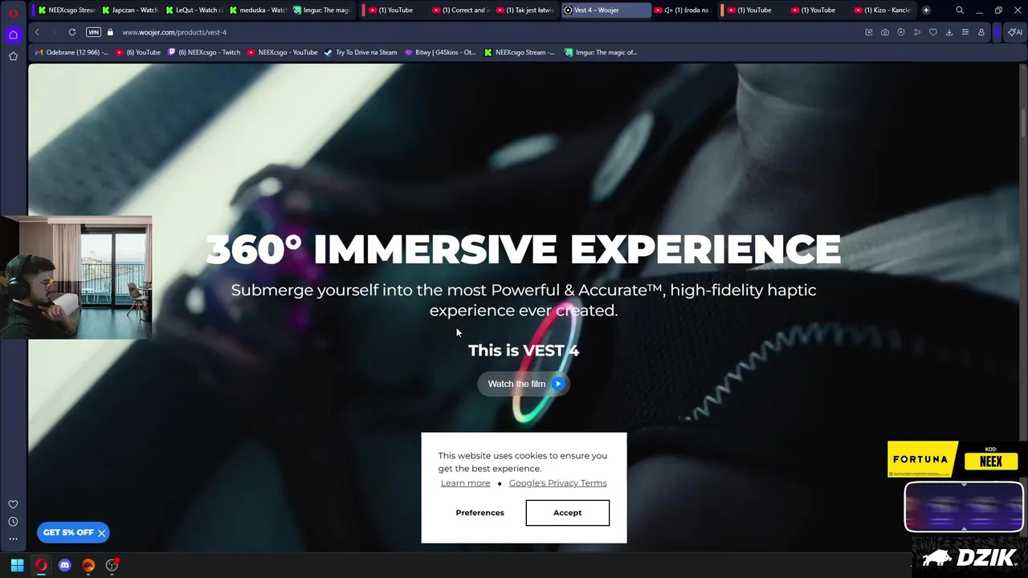
Task: Switch to the Tak jest łatwe tab
Action: [524, 10]
